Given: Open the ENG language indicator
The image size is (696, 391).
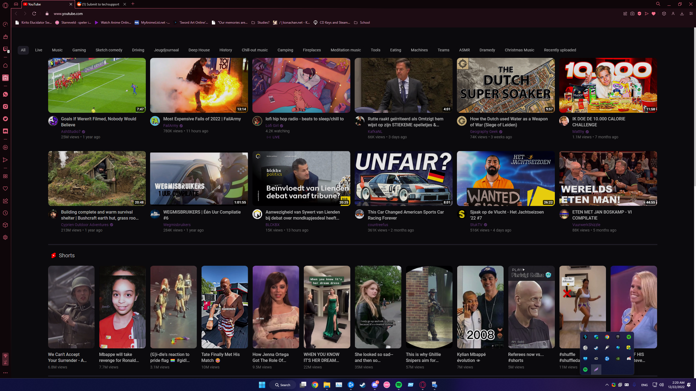Looking at the screenshot, I should [644, 385].
